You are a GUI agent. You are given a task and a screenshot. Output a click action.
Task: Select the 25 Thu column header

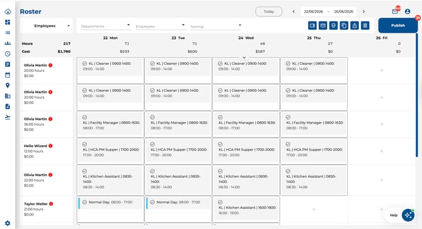click(x=314, y=38)
